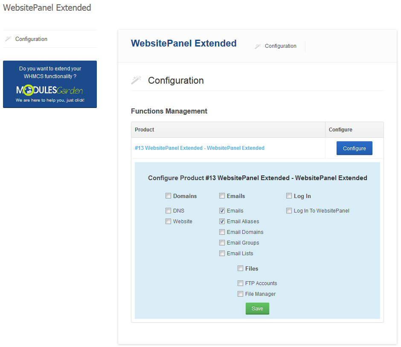Viewport: 401px width, 347px height.
Task: Enable the FTP Accounts checkbox
Action: [x=241, y=283]
